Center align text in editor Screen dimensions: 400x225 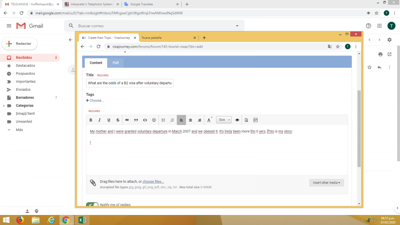point(190,120)
